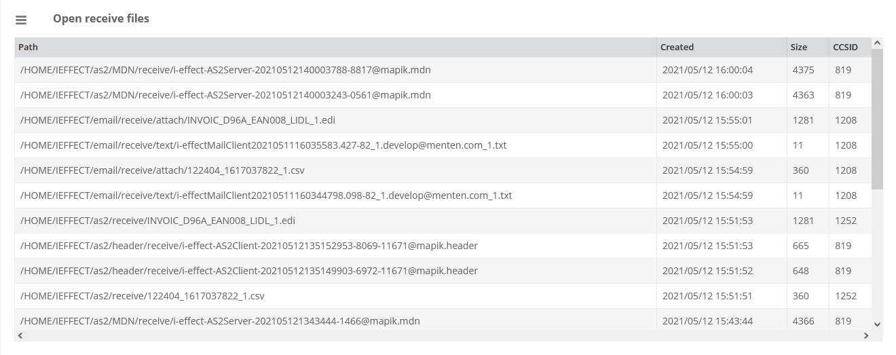The image size is (896, 355).
Task: Select the as2/receive INVOIC_D96A_EAN008_LIDL_1.edi row
Action: [x=157, y=221]
